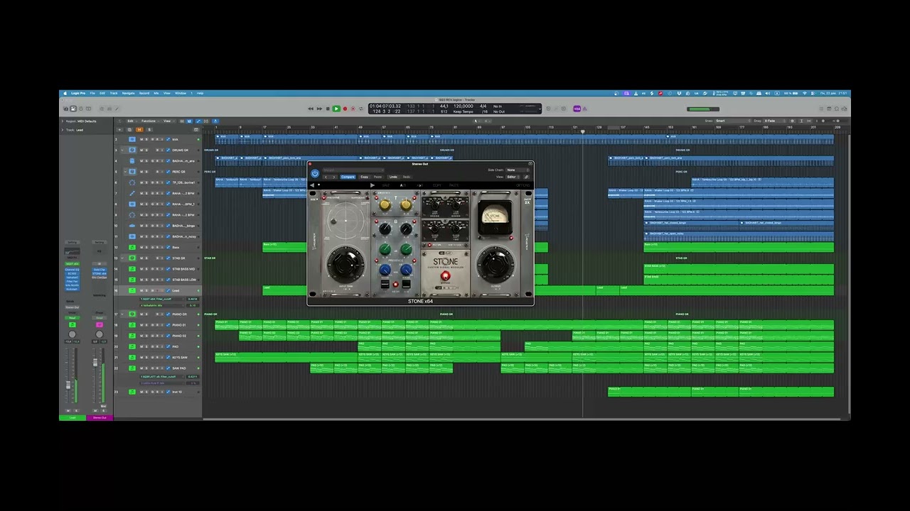The image size is (910, 511).
Task: Click the left arrow in the STONE preset bar
Action: point(312,185)
